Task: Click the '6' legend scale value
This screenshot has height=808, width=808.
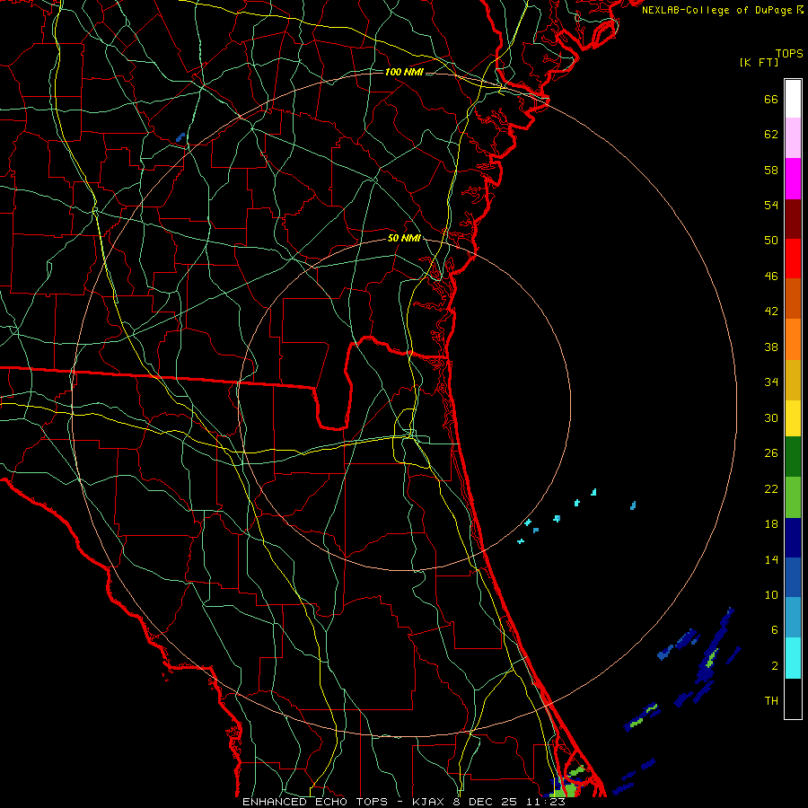Action: click(775, 630)
